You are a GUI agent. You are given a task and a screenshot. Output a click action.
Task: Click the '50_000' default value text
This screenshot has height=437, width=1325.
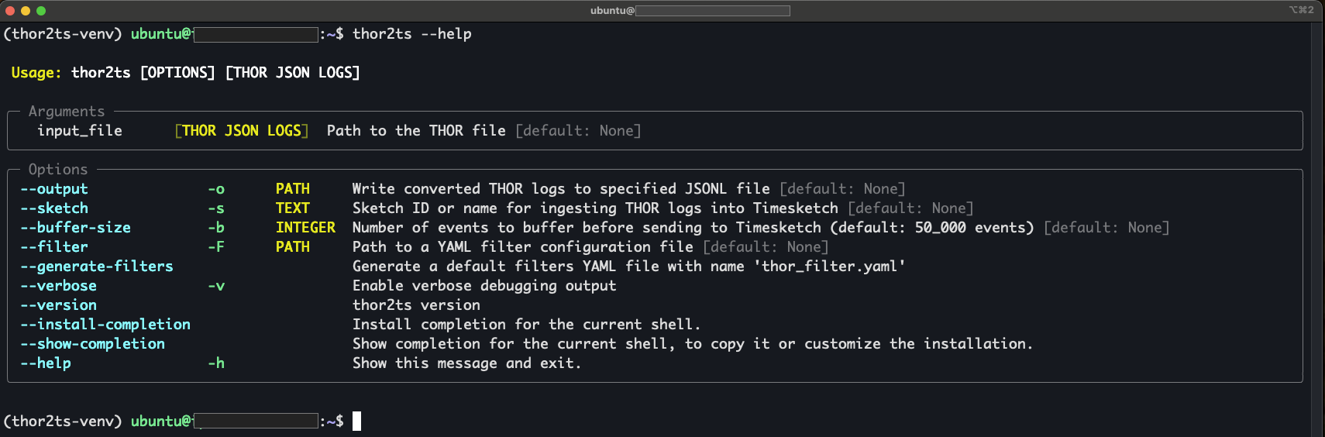940,228
